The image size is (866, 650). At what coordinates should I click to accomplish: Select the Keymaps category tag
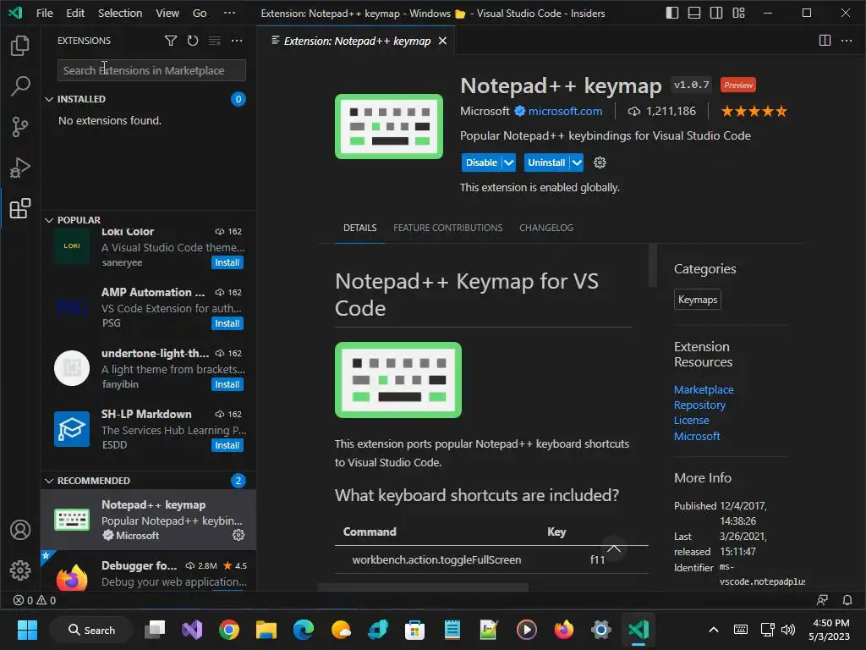tap(698, 300)
